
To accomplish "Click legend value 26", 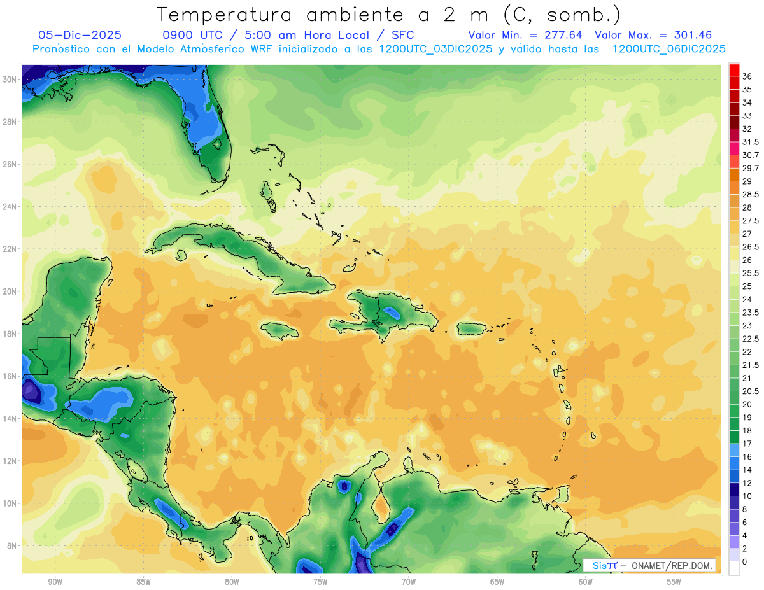I will point(747,260).
